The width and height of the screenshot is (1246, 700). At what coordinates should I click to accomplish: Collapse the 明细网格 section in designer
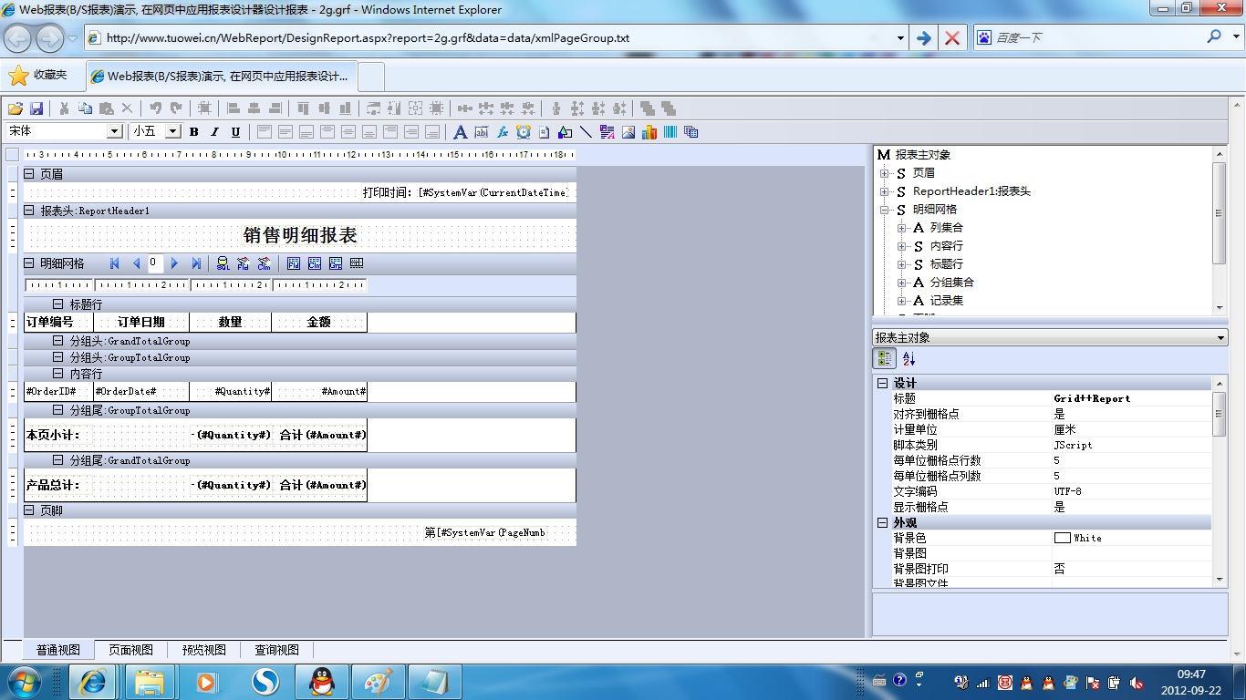[x=29, y=263]
